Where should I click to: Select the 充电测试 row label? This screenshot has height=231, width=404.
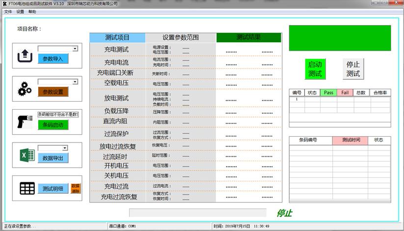click(x=116, y=50)
